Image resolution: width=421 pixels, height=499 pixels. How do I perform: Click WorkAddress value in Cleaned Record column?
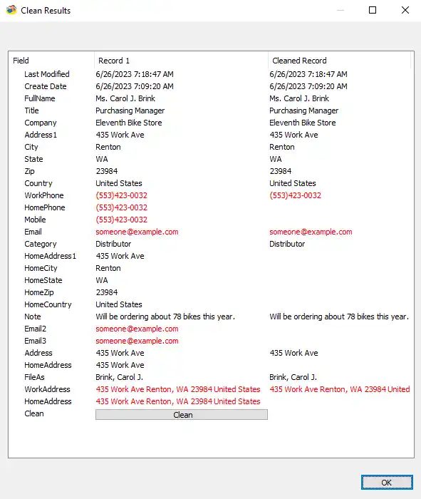click(340, 389)
